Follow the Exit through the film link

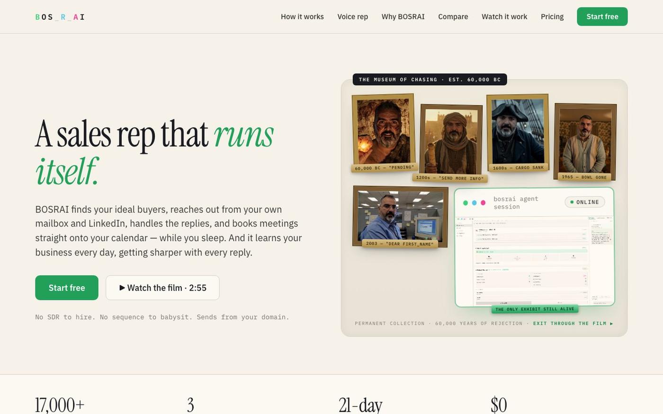click(573, 324)
